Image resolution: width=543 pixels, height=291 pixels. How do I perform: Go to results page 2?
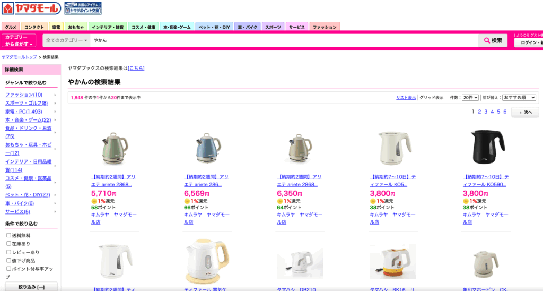point(479,112)
